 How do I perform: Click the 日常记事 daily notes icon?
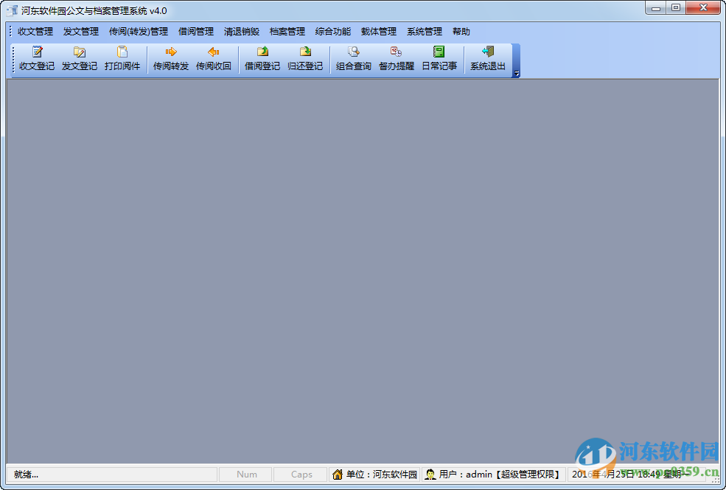[x=439, y=59]
